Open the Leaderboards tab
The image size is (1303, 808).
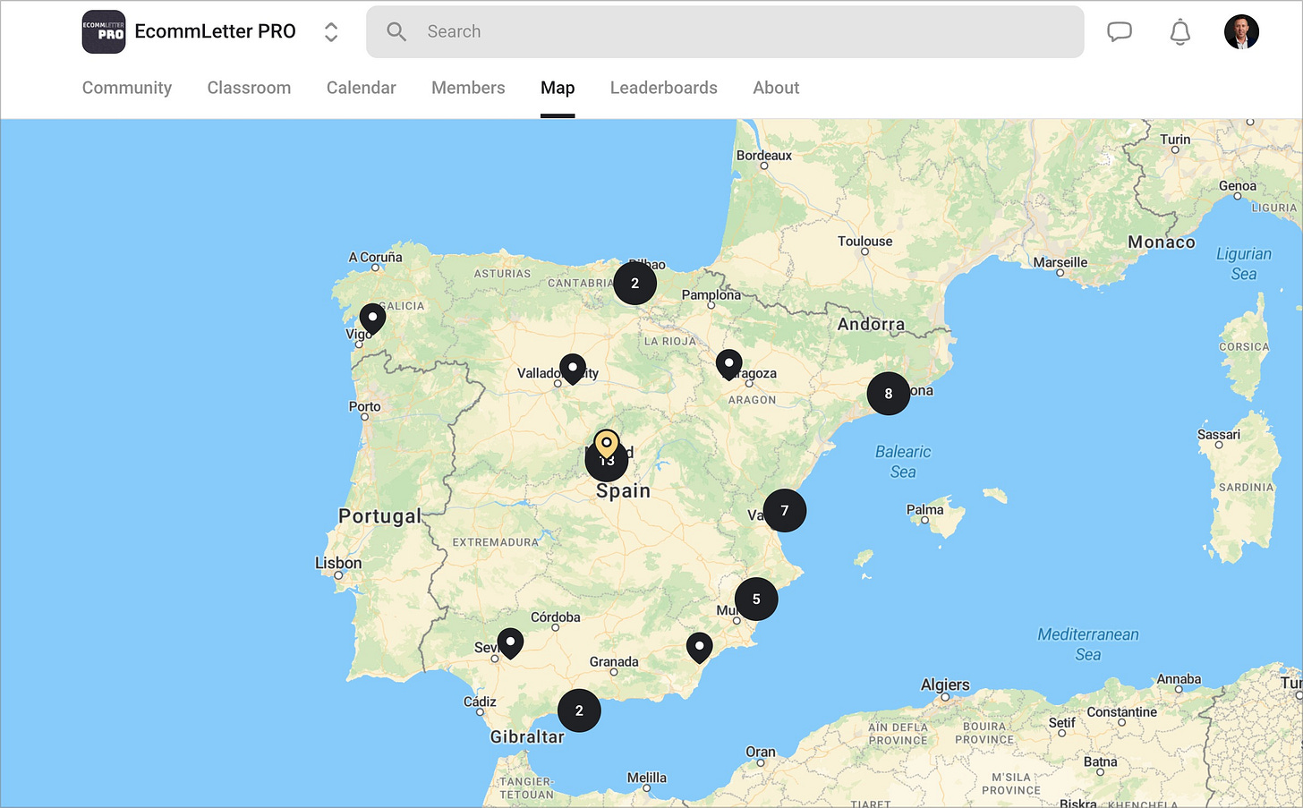click(664, 88)
